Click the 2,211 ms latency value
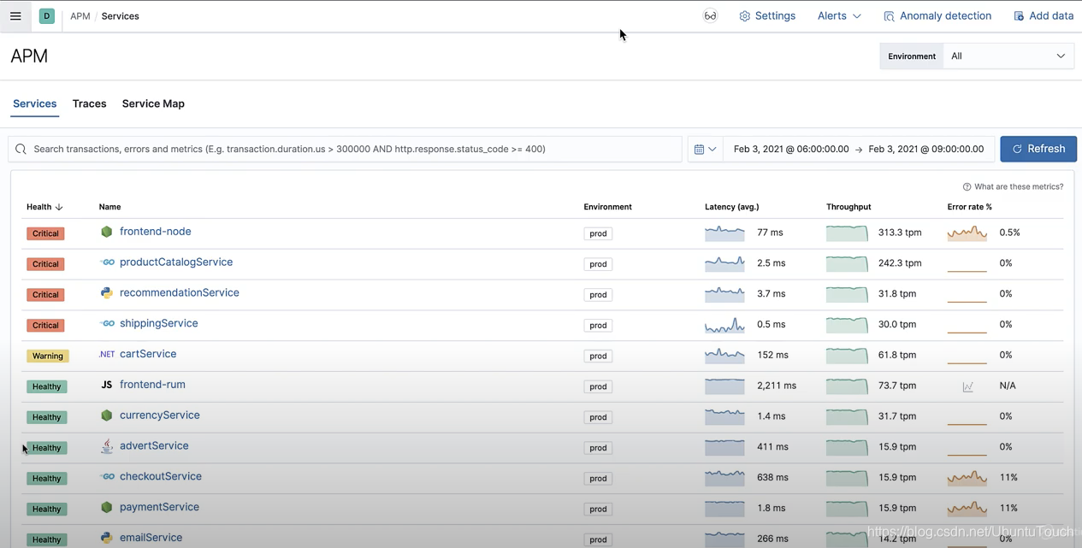 coord(777,386)
